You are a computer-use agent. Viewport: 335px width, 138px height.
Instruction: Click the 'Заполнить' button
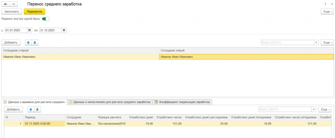(x=12, y=11)
